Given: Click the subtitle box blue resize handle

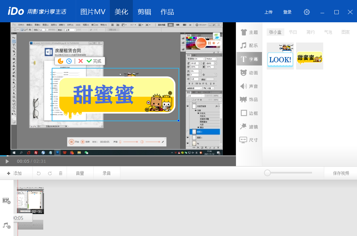Looking at the screenshot, I should (178, 121).
